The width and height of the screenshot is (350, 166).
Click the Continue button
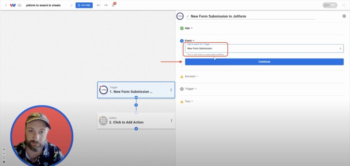pyautogui.click(x=264, y=62)
